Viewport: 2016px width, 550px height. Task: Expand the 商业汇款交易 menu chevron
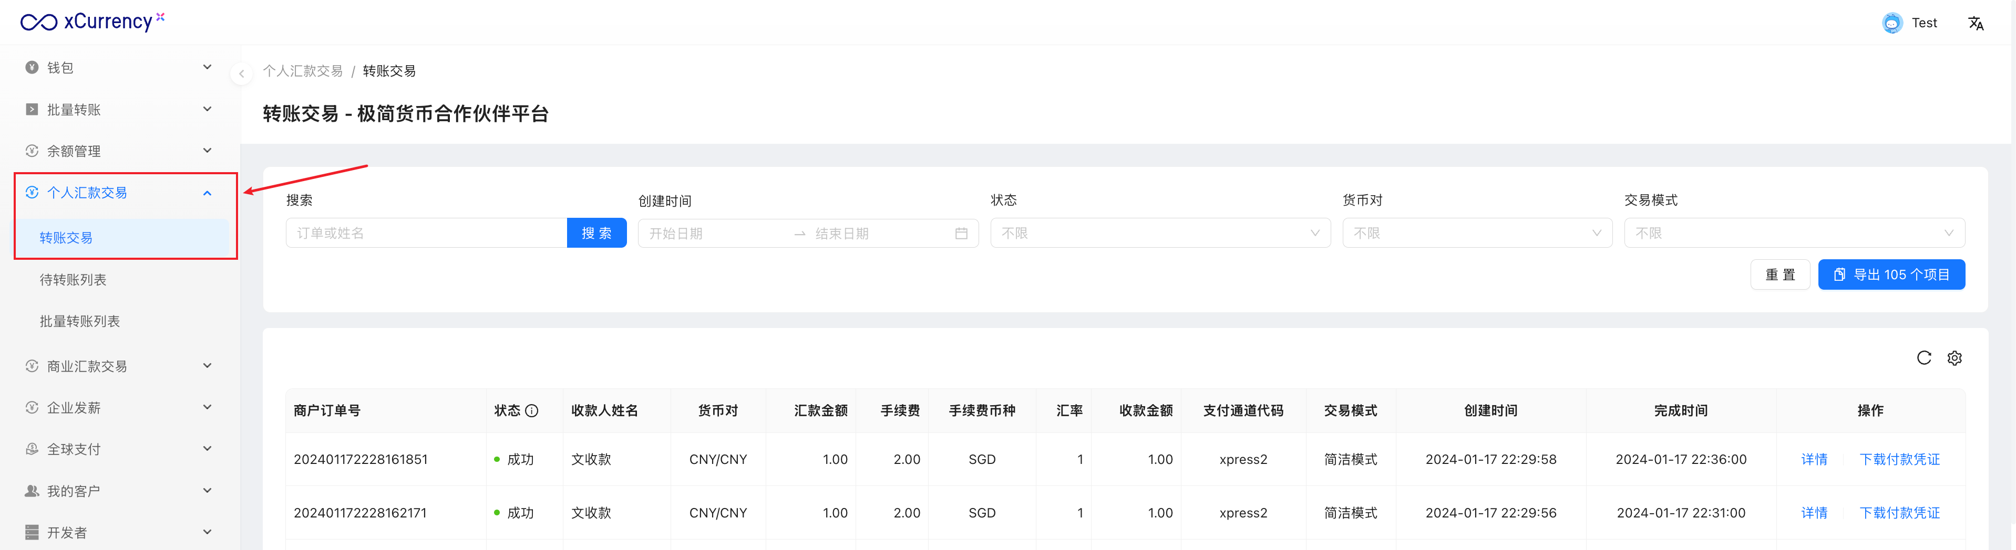pos(208,365)
